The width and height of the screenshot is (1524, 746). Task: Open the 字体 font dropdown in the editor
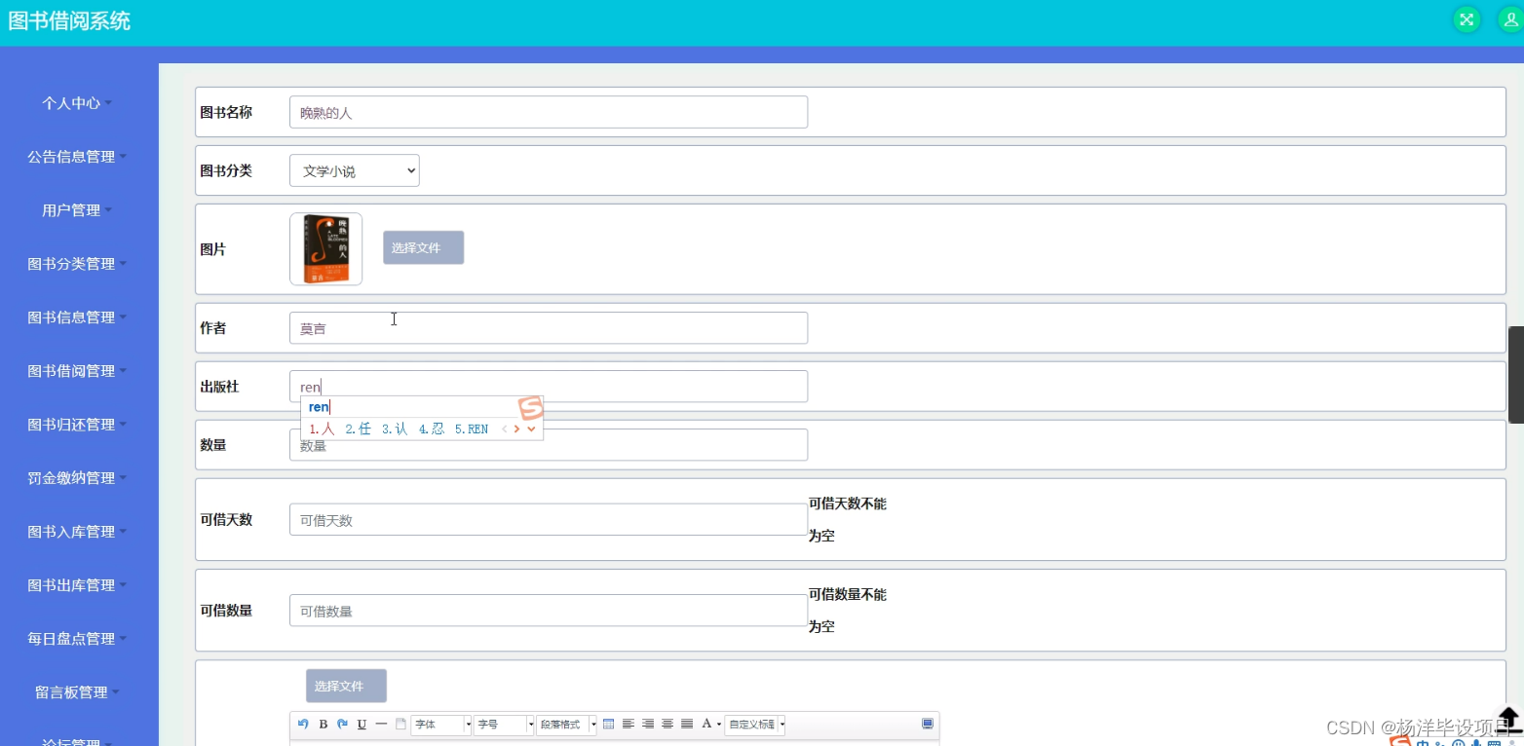[440, 725]
